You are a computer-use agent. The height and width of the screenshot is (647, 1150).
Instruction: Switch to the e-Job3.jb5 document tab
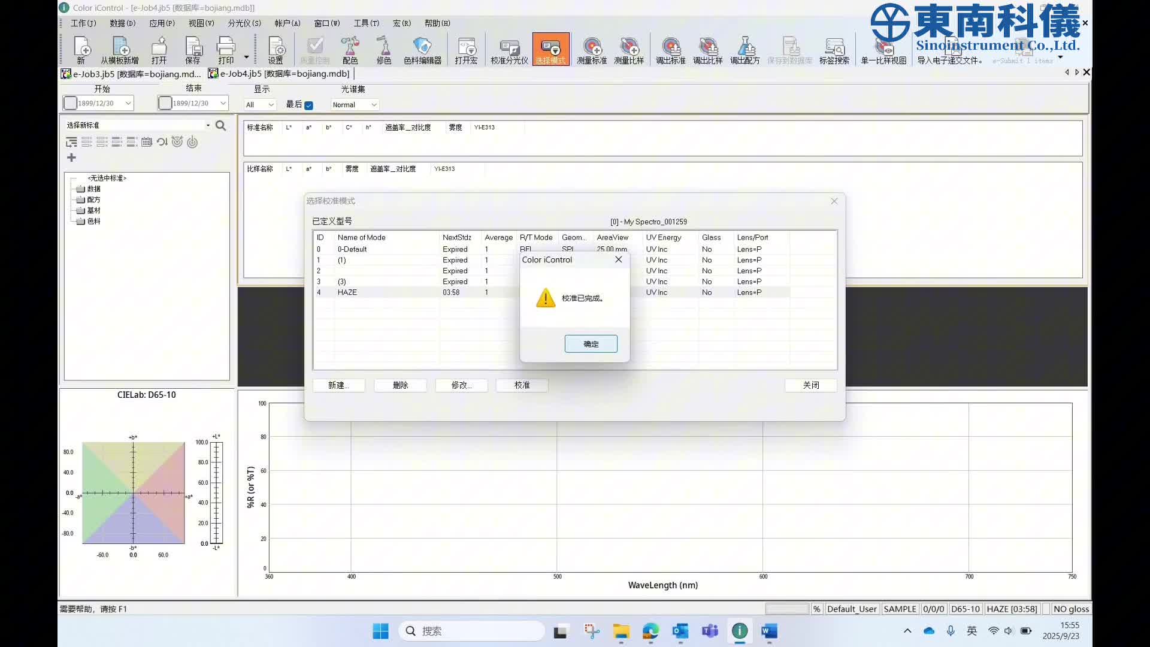(x=132, y=74)
